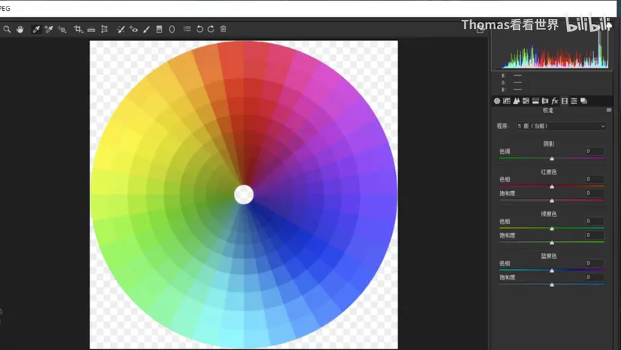Click the 蓝原色 色相 value field
Viewport: 621px width, 350px height.
click(594, 263)
